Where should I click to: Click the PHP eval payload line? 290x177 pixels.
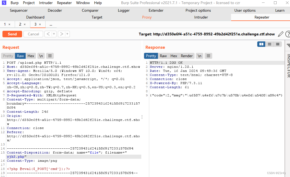click(x=38, y=169)
